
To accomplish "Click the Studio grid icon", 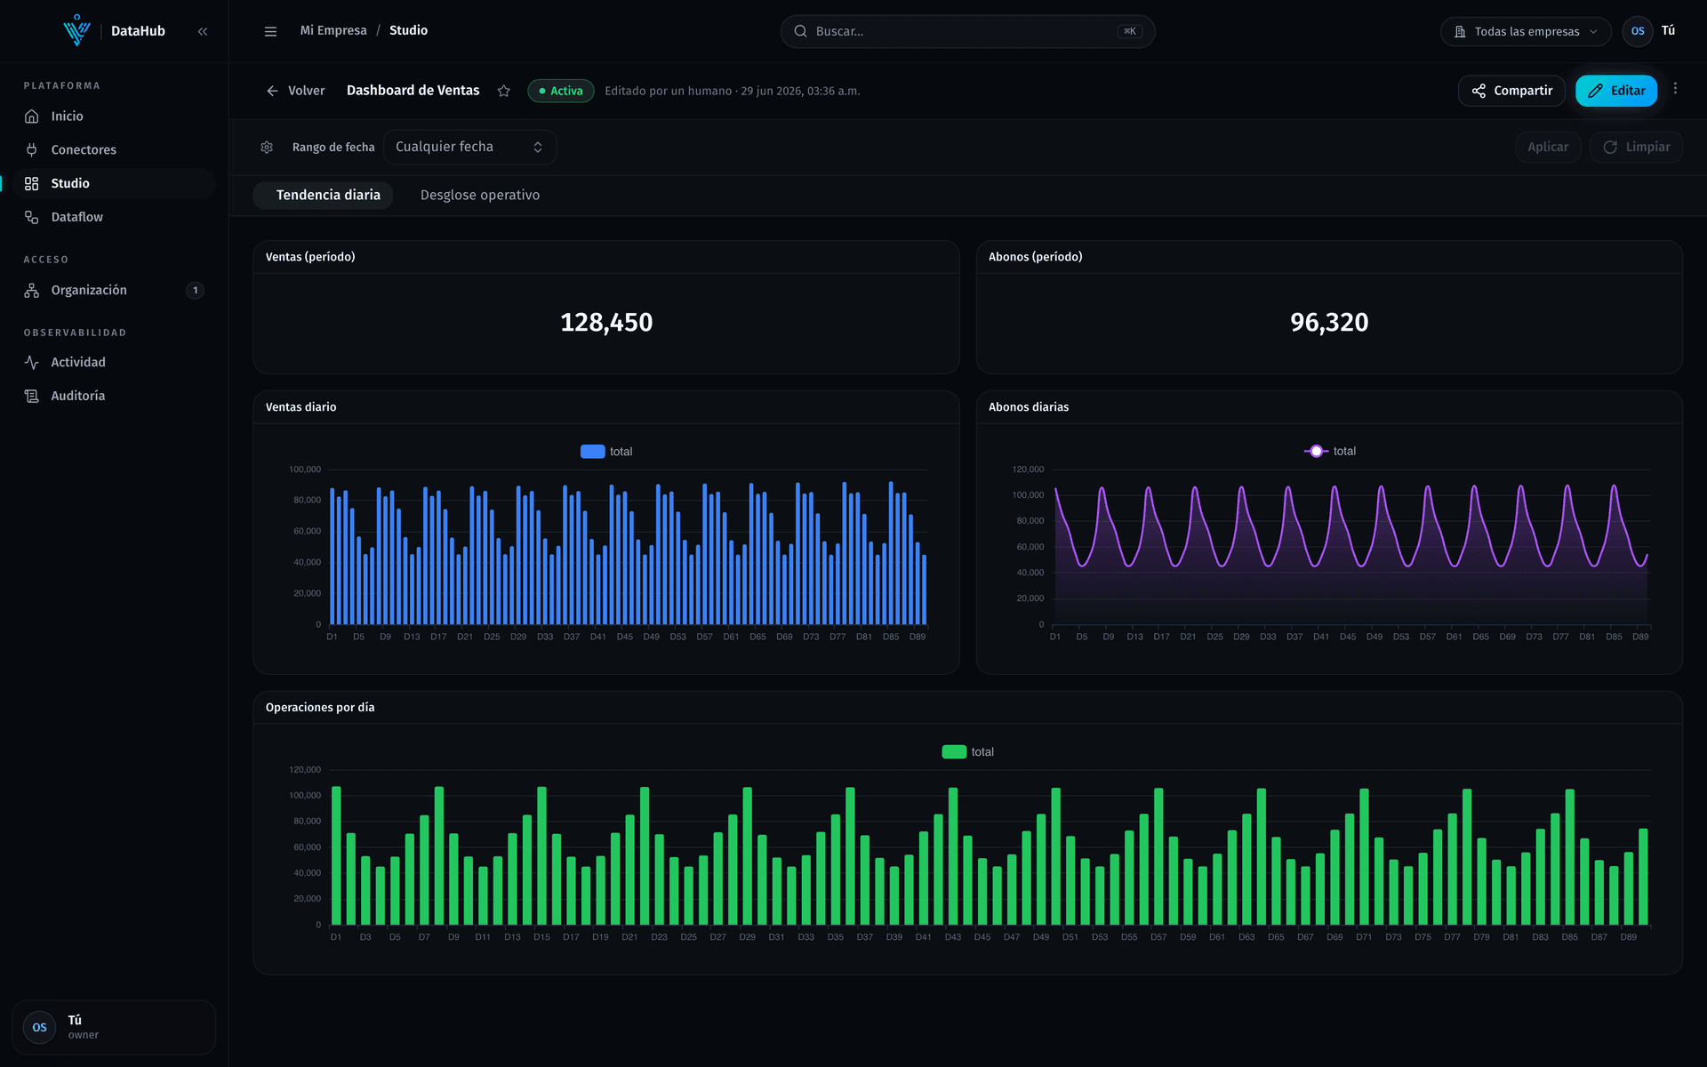I will [x=32, y=183].
